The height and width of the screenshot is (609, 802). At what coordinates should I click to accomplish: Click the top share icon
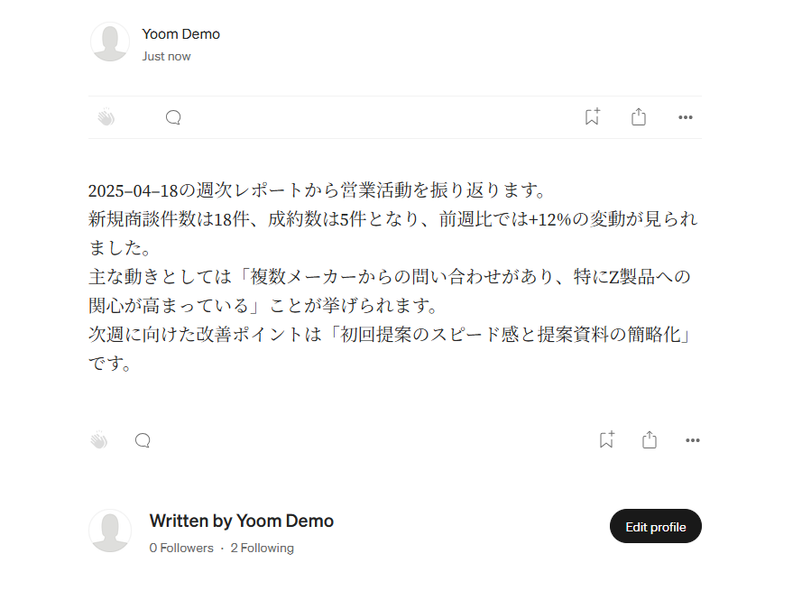tap(639, 116)
